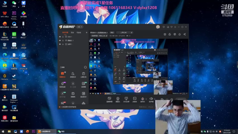The height and width of the screenshot is (134, 238).
Task: Open Microsoft Edge desktop shortcut
Action: tap(4, 57)
